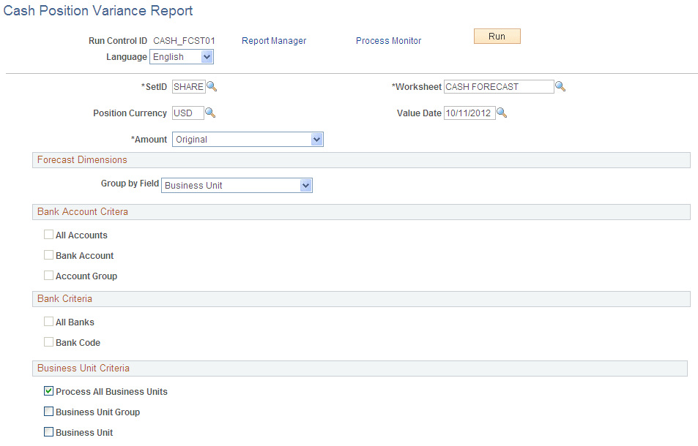Open the Position Currency lookup magnifier
This screenshot has height=446, width=698.
tap(211, 113)
